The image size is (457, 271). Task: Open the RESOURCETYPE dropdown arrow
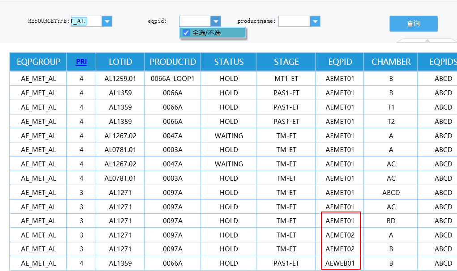[x=107, y=21]
